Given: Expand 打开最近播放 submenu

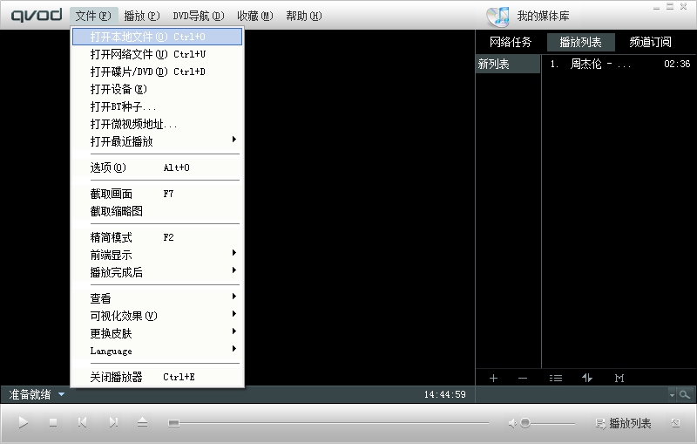Looking at the screenshot, I should click(158, 141).
